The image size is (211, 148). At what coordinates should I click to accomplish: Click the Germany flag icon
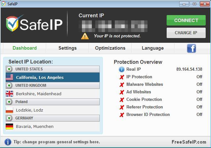click(9, 126)
